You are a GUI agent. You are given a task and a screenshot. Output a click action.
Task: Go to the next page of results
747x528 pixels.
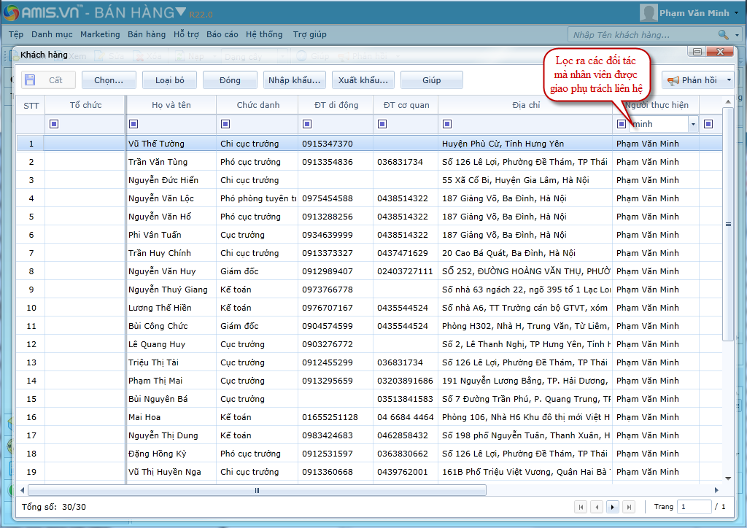click(x=613, y=507)
